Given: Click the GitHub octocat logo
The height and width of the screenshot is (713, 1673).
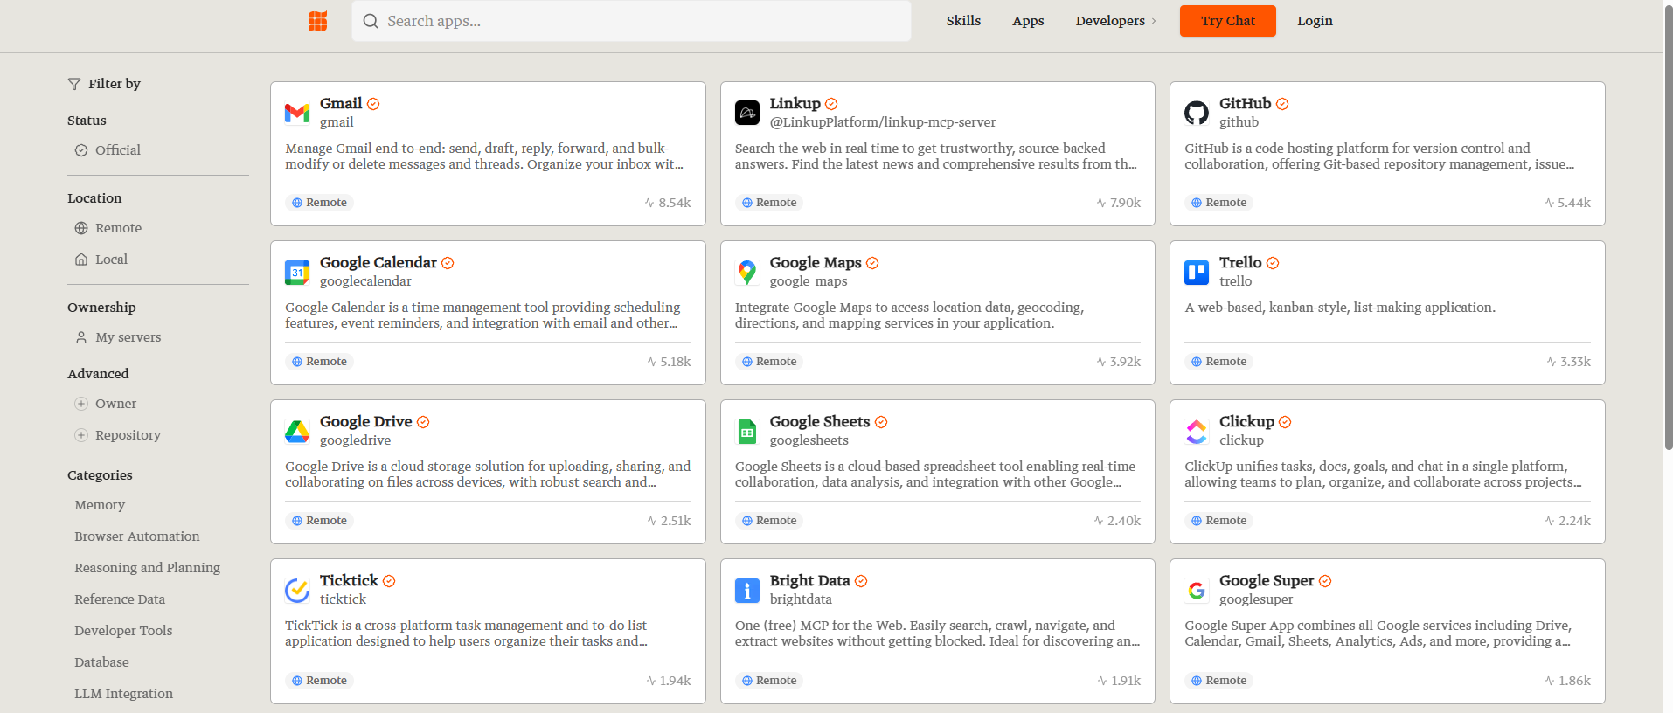Looking at the screenshot, I should (1197, 113).
